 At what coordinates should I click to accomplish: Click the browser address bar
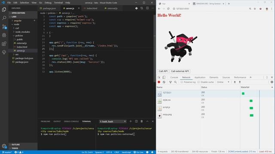click(210, 9)
